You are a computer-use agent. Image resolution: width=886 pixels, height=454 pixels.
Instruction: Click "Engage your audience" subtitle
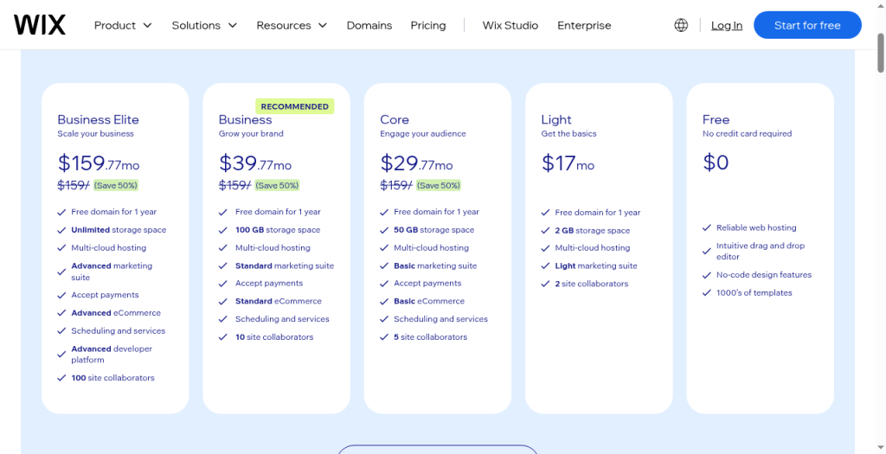click(x=422, y=134)
